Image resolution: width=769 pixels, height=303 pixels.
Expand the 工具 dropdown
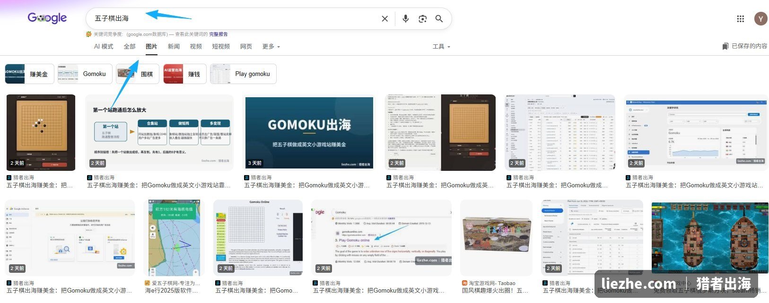(441, 46)
